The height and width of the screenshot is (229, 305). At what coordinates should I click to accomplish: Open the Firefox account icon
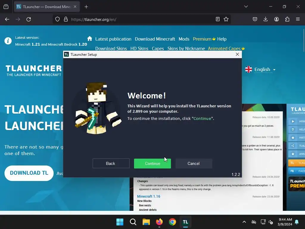276,19
